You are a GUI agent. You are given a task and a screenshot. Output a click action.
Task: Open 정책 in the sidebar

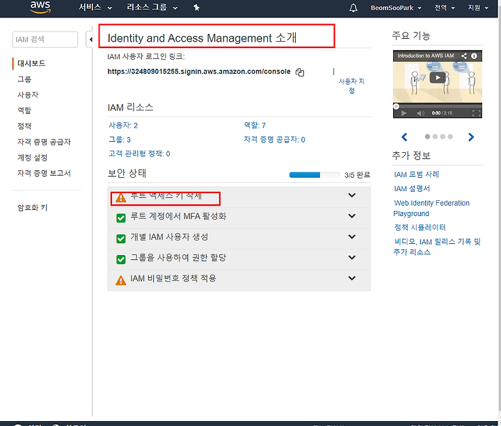pos(24,126)
